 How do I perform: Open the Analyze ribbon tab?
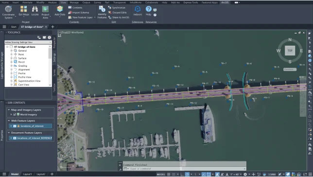[52, 2]
